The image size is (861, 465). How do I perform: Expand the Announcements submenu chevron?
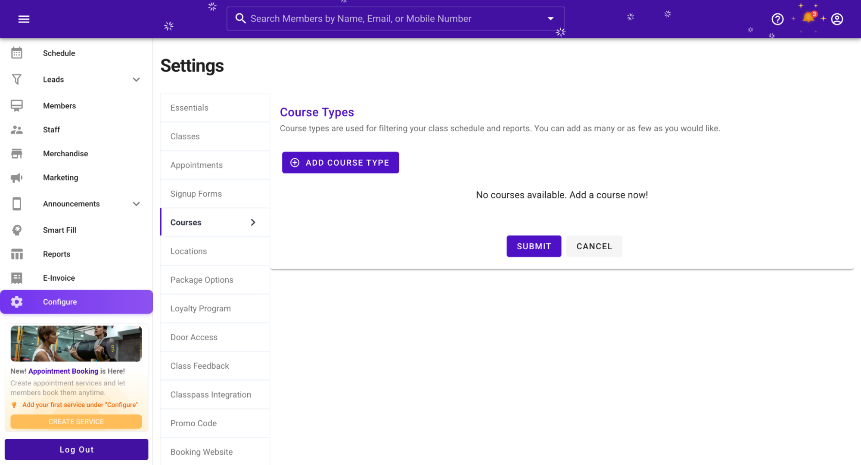(136, 204)
